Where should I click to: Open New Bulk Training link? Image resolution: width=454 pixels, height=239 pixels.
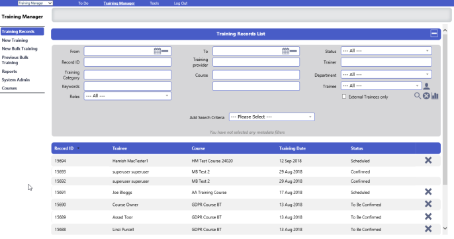click(x=19, y=49)
